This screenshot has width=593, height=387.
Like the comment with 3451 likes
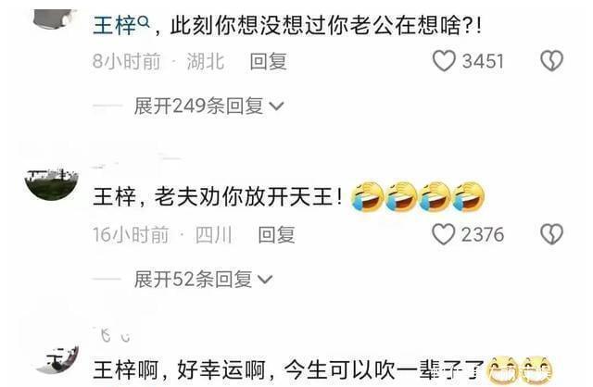point(444,61)
